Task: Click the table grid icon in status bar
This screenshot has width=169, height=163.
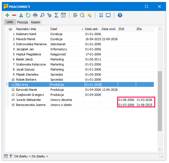Action: pos(6,156)
